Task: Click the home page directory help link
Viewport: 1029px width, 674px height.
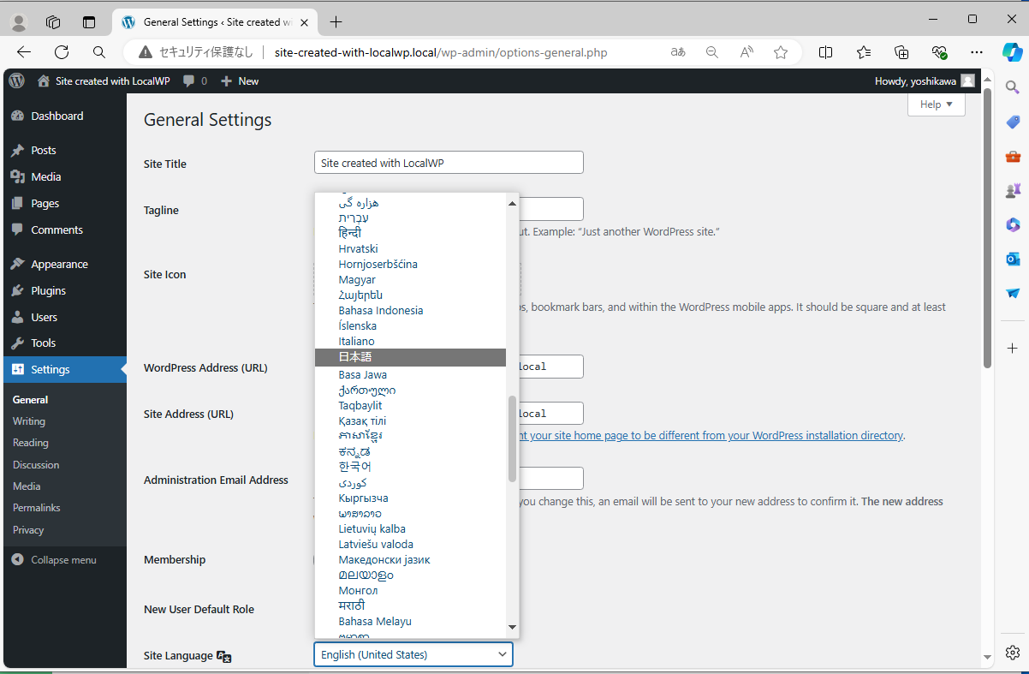Action: click(x=711, y=435)
